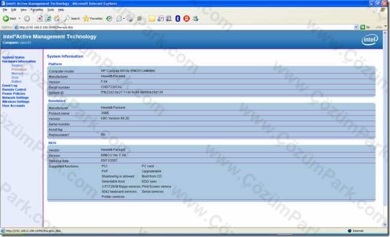The height and width of the screenshot is (237, 390).
Task: Click the HP Compaq 6910p model value
Action: coord(128,70)
